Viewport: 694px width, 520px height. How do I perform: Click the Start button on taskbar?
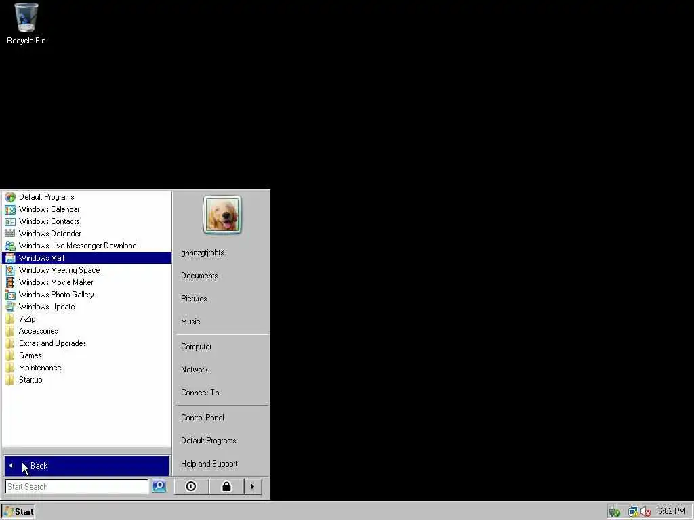(18, 512)
